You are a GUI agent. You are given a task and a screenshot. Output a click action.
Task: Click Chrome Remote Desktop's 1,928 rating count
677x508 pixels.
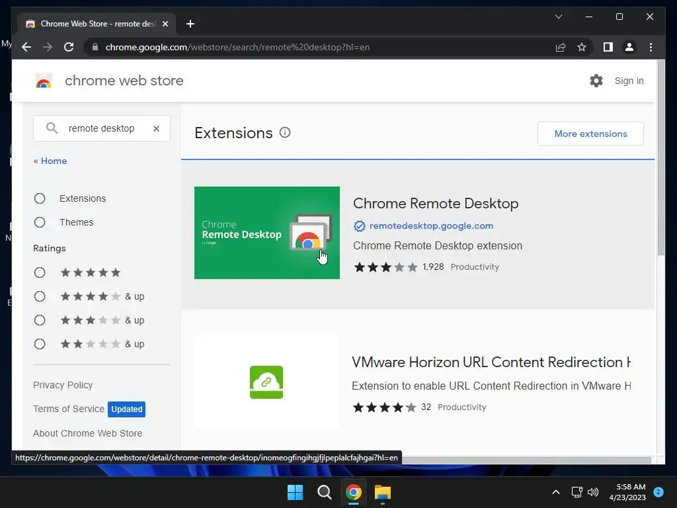pyautogui.click(x=433, y=267)
